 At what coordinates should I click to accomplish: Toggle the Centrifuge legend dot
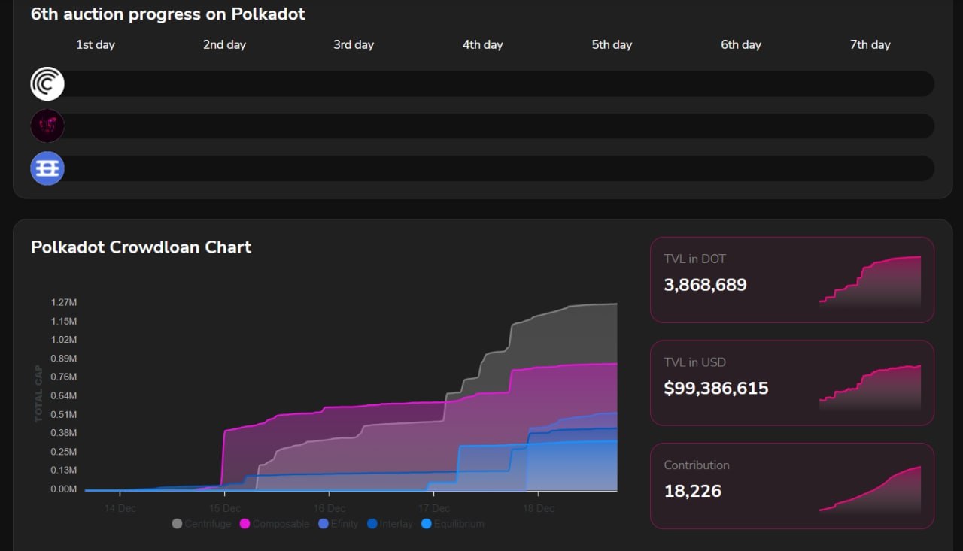pyautogui.click(x=177, y=524)
